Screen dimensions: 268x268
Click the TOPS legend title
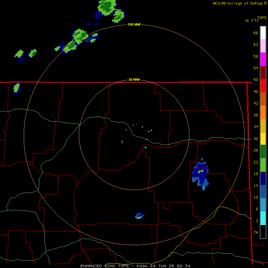(262, 18)
